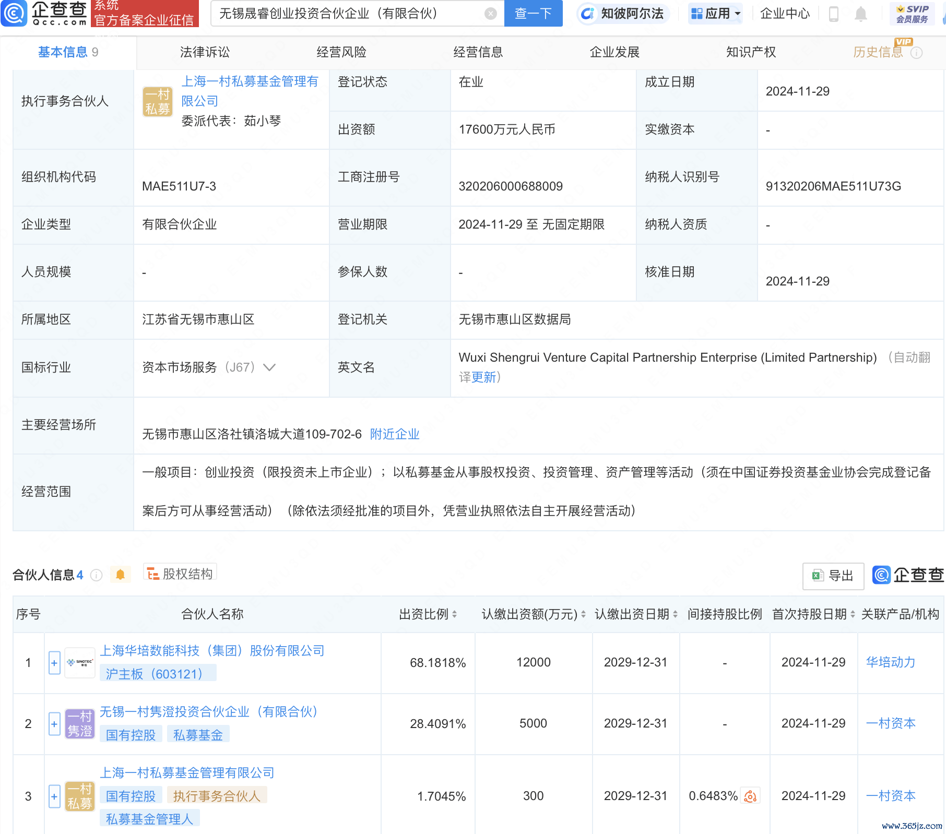Click the 一村私募 logo beside 执行事务合伙人
This screenshot has width=946, height=834.
click(x=157, y=102)
